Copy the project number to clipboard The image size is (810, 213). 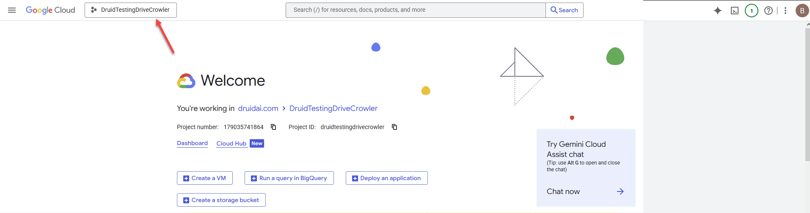click(273, 127)
